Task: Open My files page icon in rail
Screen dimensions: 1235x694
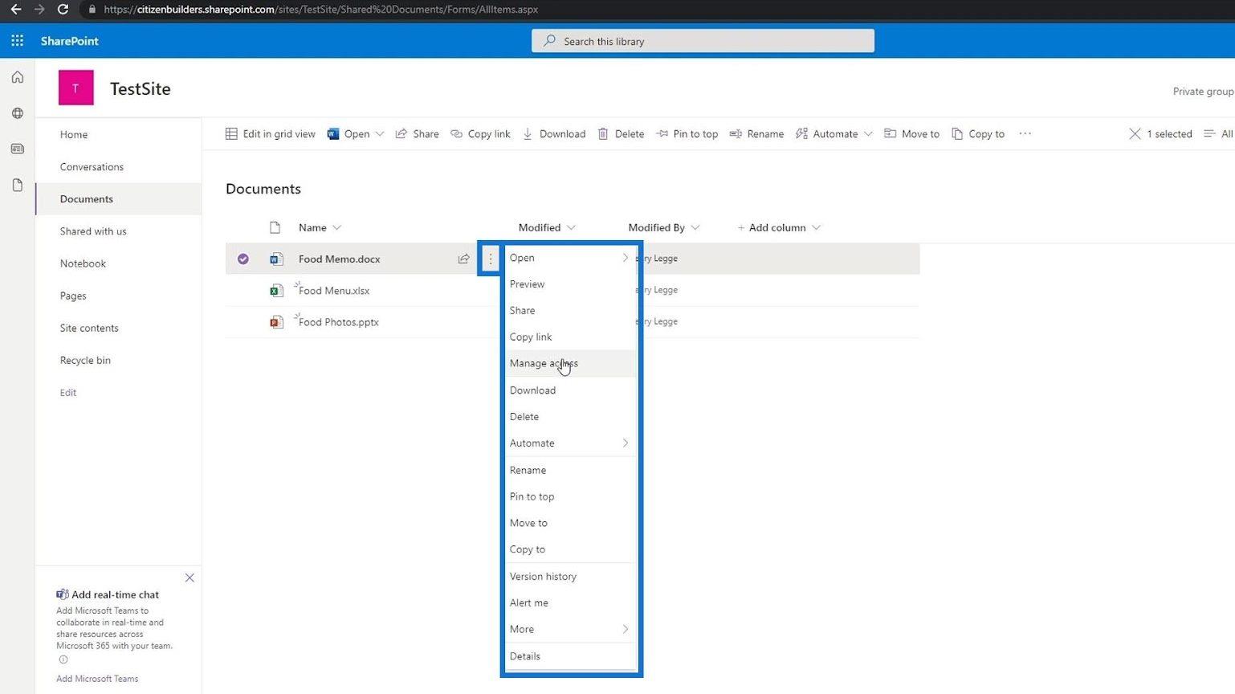Action: coord(18,185)
